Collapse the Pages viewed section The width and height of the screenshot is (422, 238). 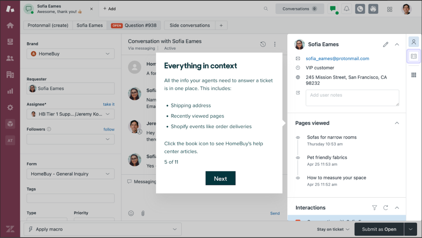coord(397,122)
